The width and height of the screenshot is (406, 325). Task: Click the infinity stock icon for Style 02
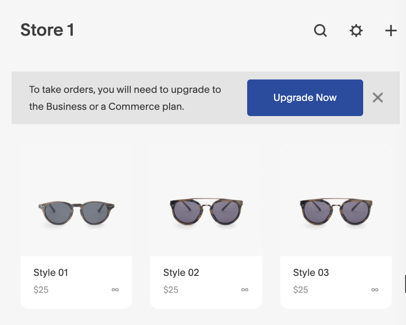pyautogui.click(x=244, y=290)
